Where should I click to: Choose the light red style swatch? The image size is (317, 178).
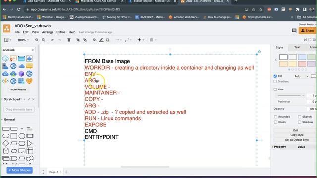pos(302,64)
